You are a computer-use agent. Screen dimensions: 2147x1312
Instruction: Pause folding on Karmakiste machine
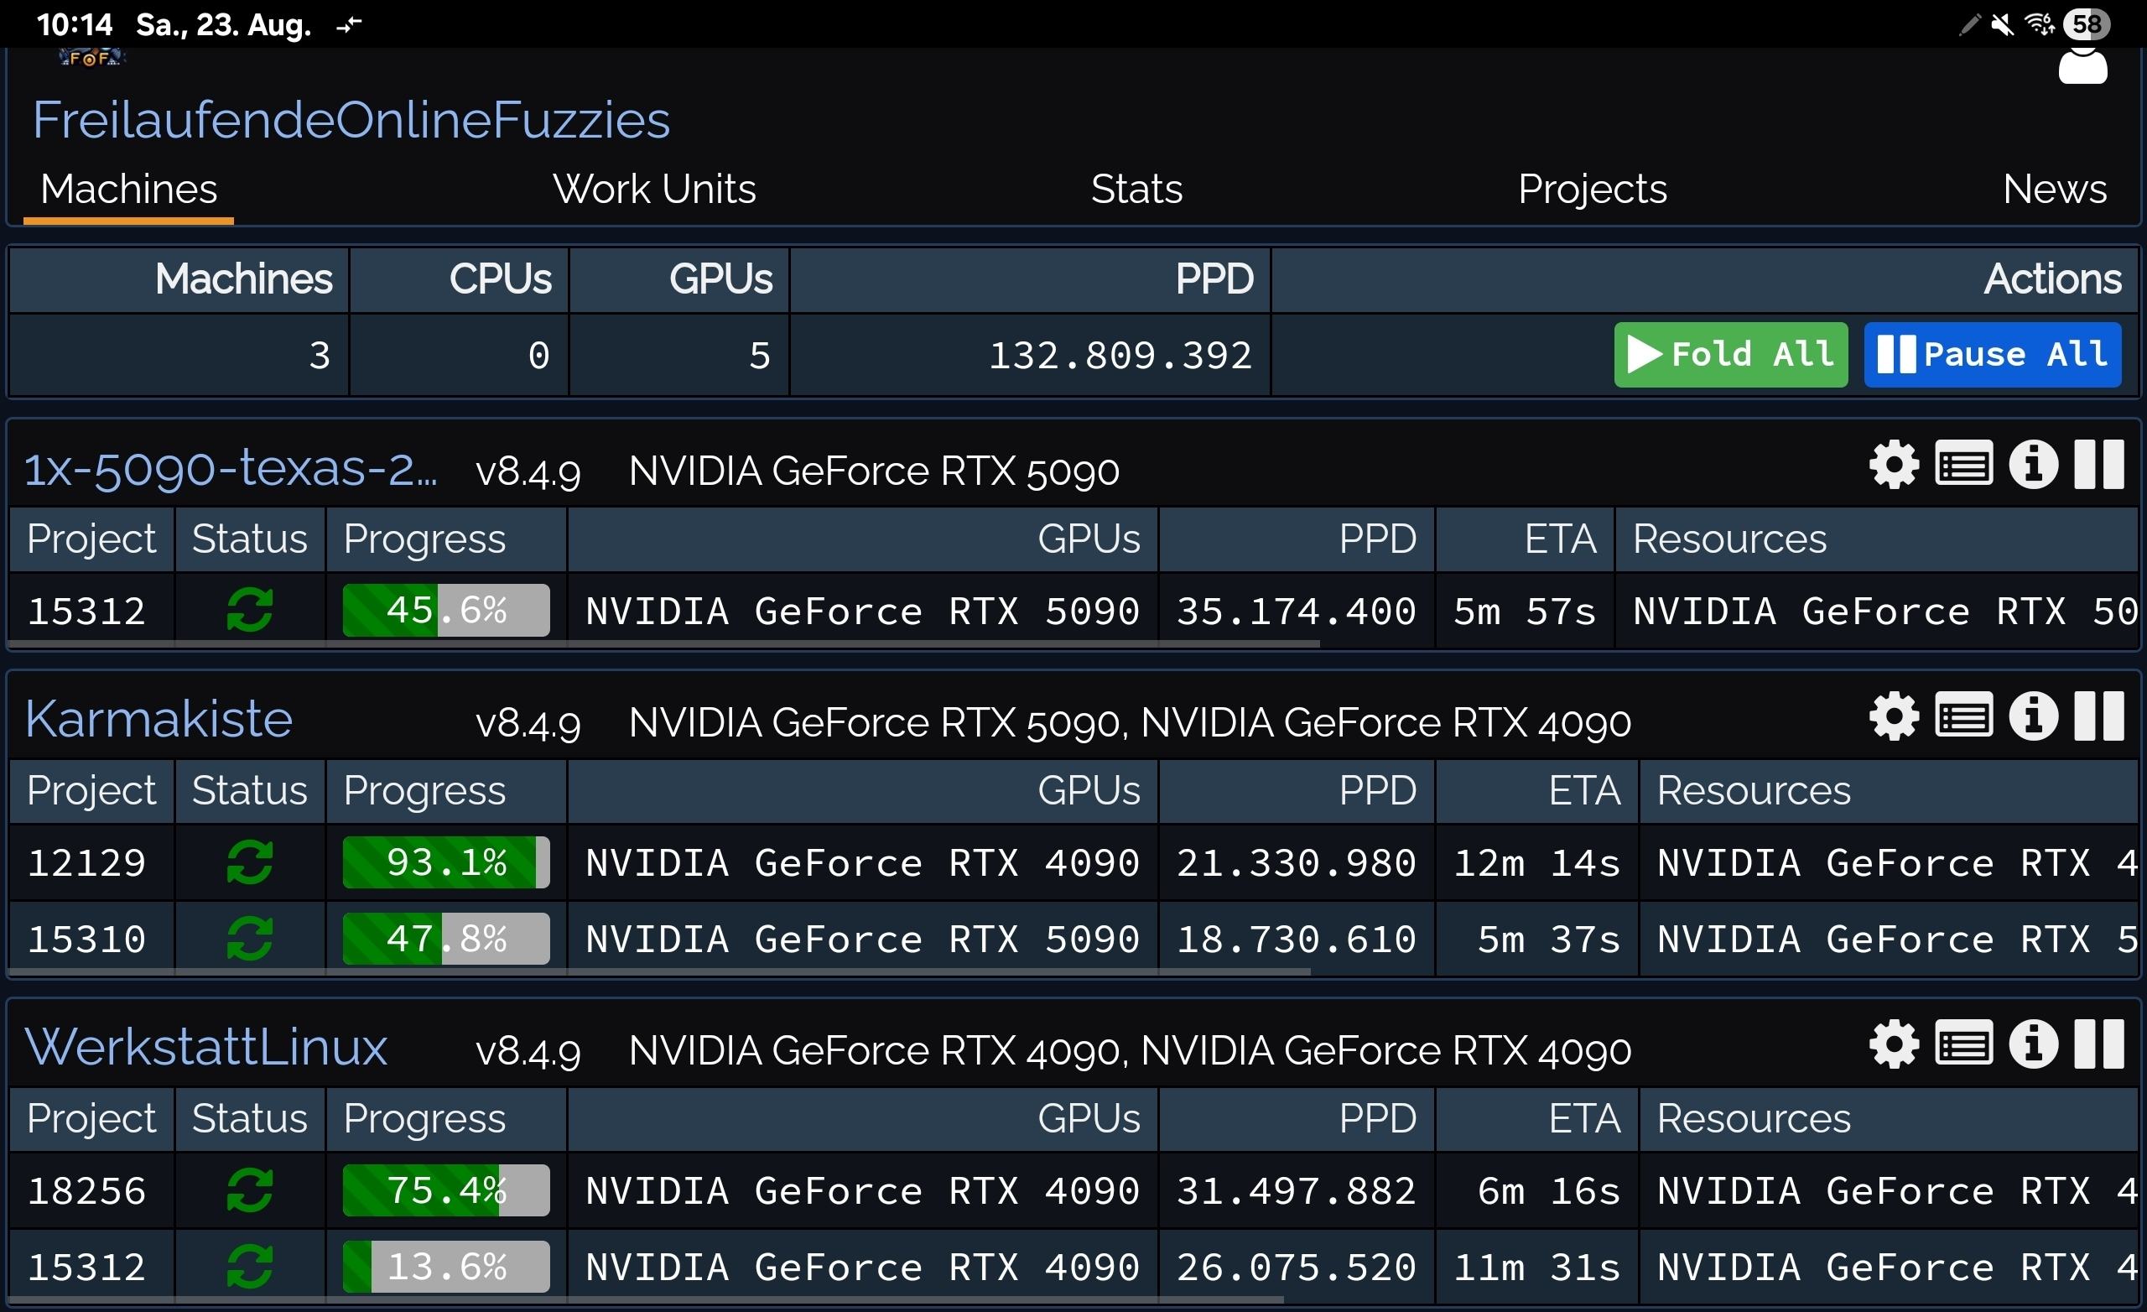pyautogui.click(x=2098, y=716)
